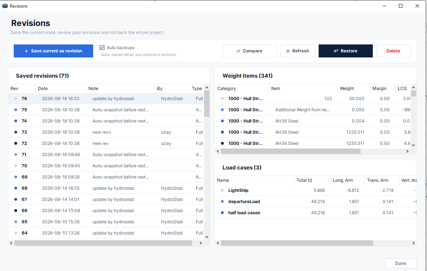This screenshot has width=427, height=271.
Task: Select revision 73 'new revv' row
Action: pos(106,132)
